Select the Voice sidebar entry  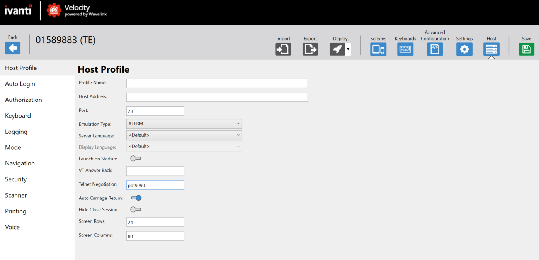click(12, 227)
